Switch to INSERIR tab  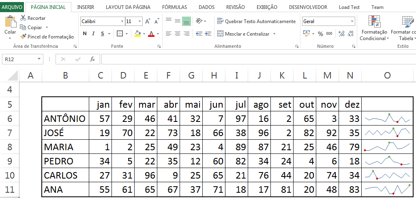pos(86,7)
